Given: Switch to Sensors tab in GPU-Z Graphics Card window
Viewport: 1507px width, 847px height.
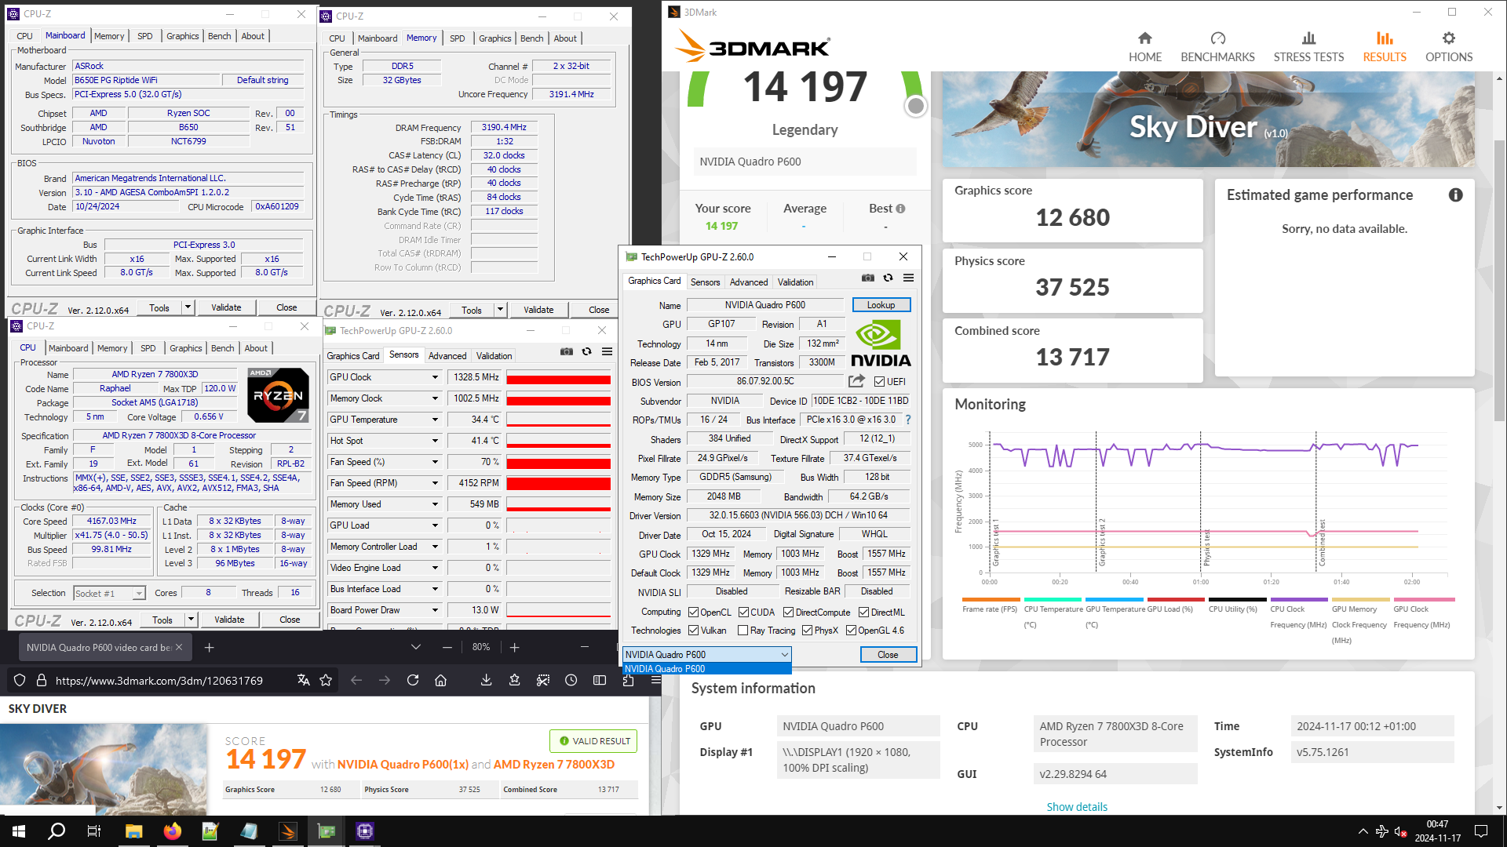Looking at the screenshot, I should [x=705, y=282].
